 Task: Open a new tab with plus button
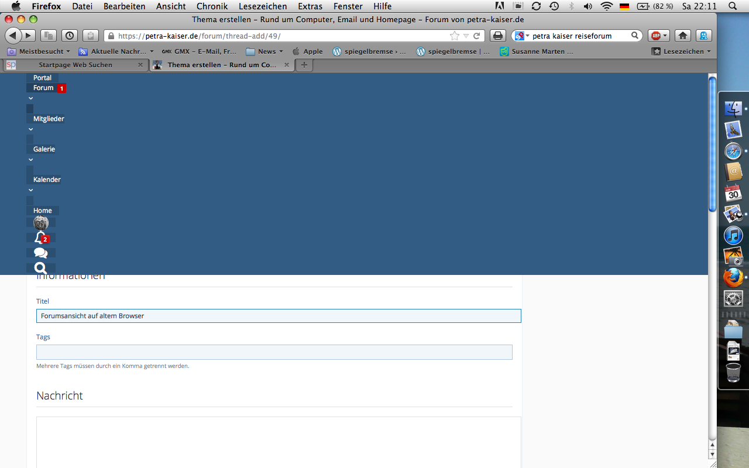click(x=304, y=65)
